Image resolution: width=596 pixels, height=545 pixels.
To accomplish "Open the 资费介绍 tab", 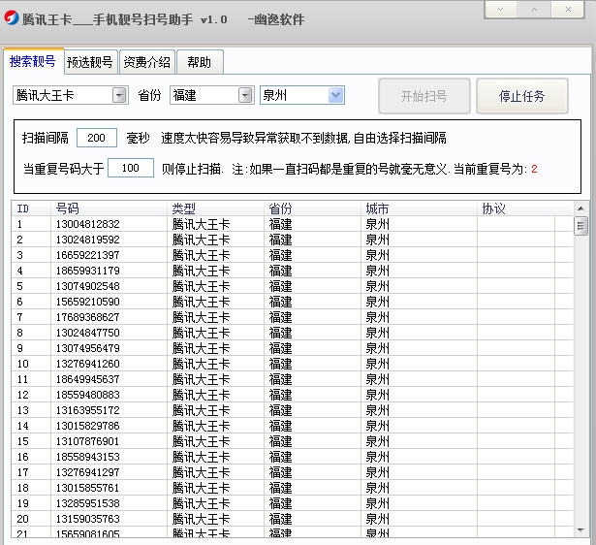I will click(x=146, y=63).
